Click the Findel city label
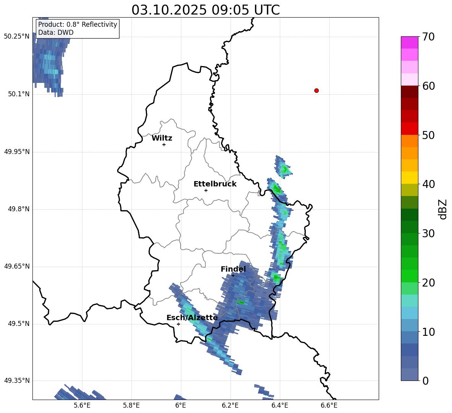 233,269
